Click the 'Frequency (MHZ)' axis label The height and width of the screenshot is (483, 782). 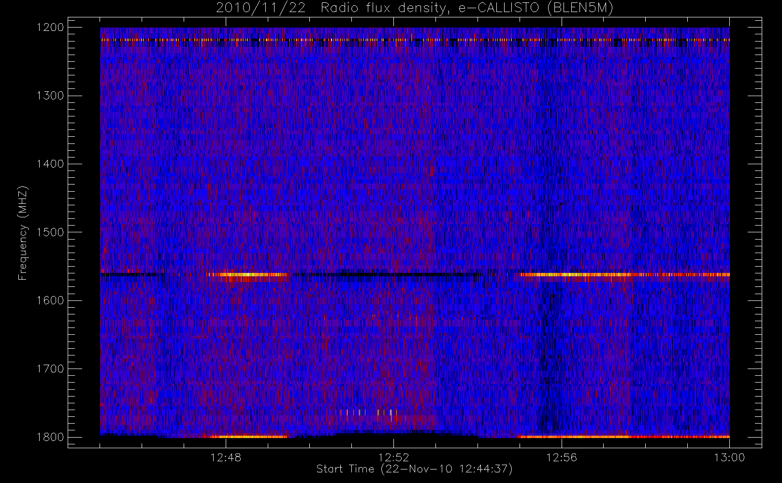pos(23,233)
